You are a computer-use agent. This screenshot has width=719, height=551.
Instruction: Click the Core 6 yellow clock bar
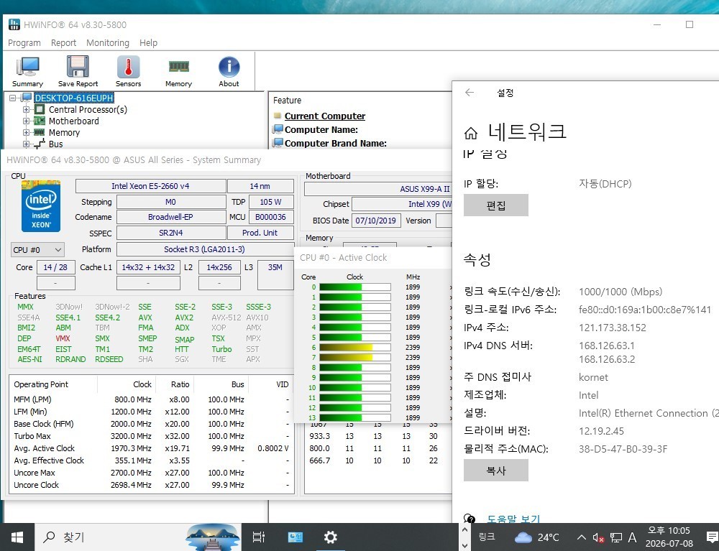355,348
